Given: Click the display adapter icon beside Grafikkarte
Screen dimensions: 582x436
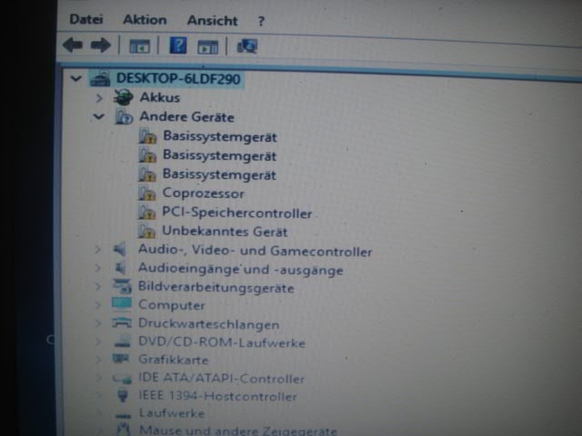Looking at the screenshot, I should 121,359.
